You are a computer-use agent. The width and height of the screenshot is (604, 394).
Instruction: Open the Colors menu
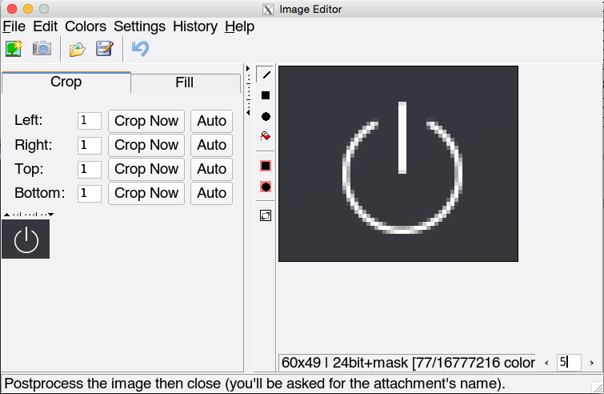[x=86, y=26]
